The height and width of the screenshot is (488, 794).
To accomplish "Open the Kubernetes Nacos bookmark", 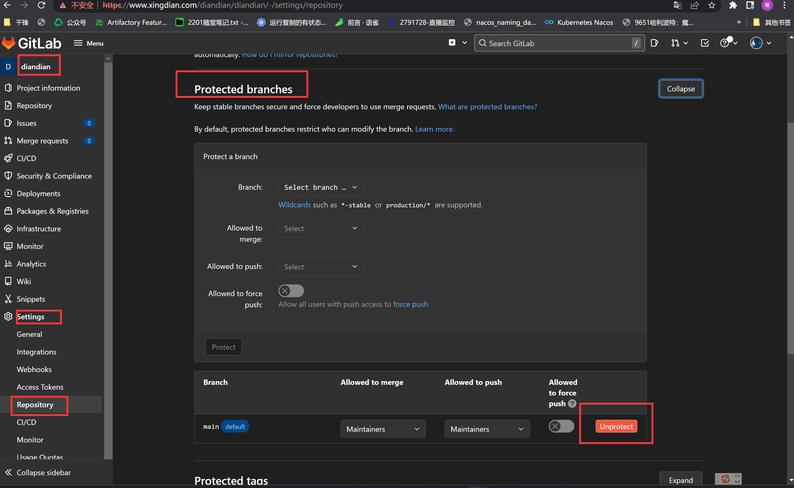I will [x=579, y=22].
